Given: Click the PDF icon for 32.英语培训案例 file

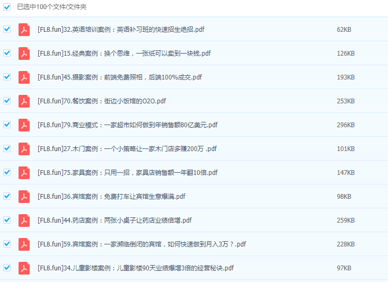Looking at the screenshot, I should pyautogui.click(x=24, y=30).
